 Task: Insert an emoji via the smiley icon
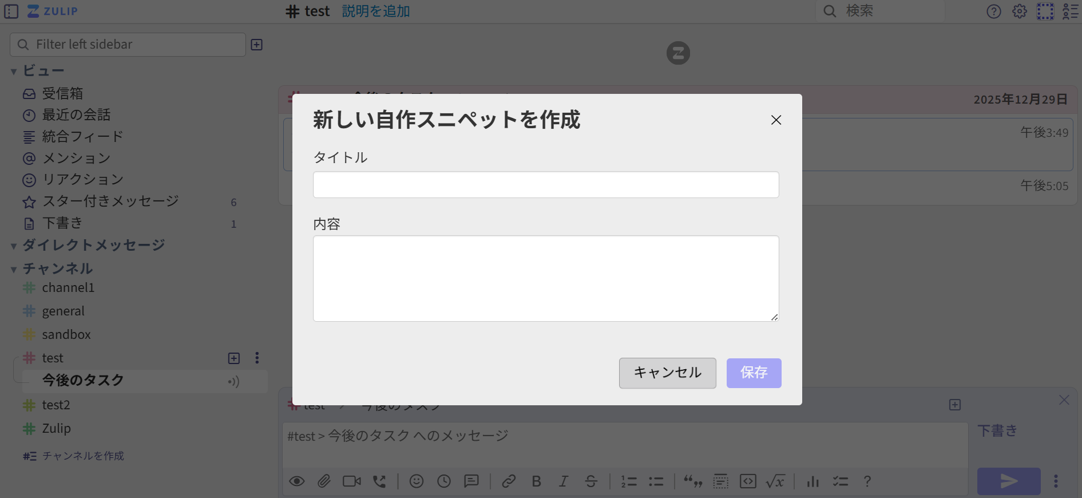[417, 481]
